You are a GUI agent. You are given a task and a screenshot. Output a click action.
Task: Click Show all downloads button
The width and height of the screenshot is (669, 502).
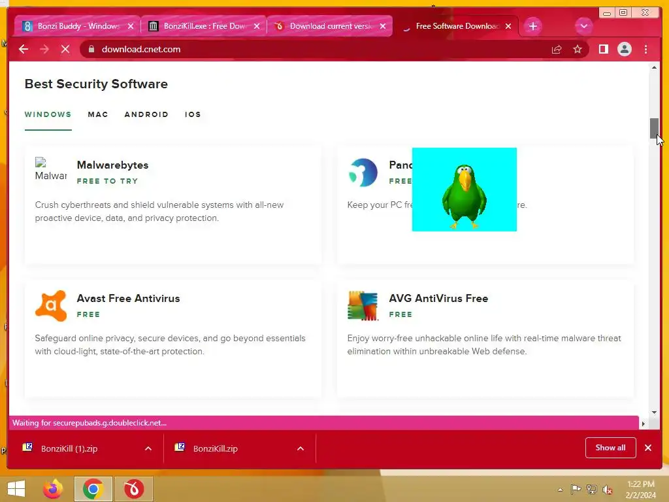click(611, 448)
